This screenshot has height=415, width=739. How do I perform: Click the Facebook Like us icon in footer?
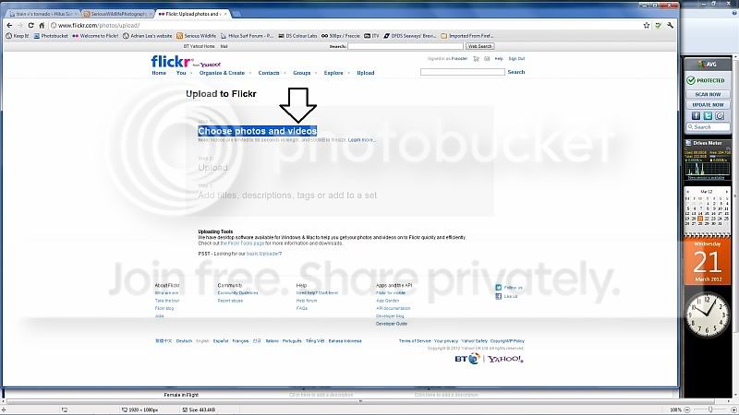[x=498, y=296]
